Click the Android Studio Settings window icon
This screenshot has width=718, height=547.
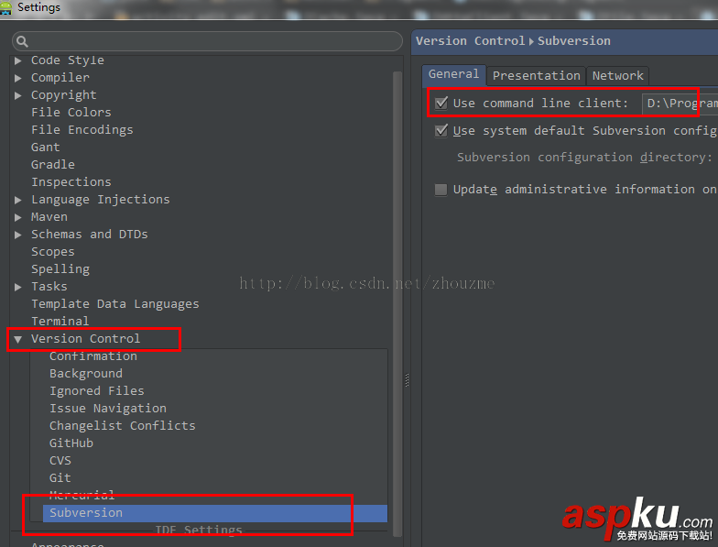click(x=5, y=7)
